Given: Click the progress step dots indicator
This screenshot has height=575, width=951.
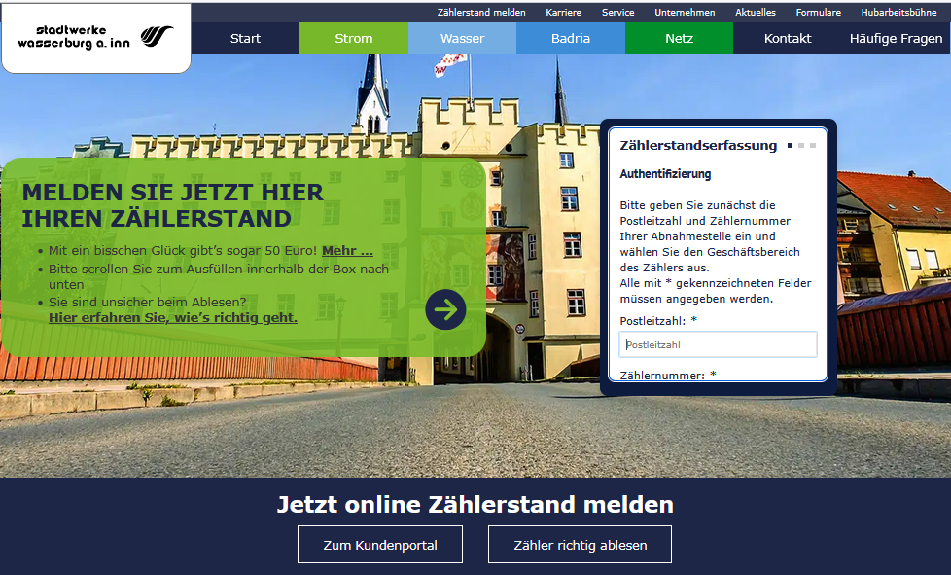Looking at the screenshot, I should point(802,146).
